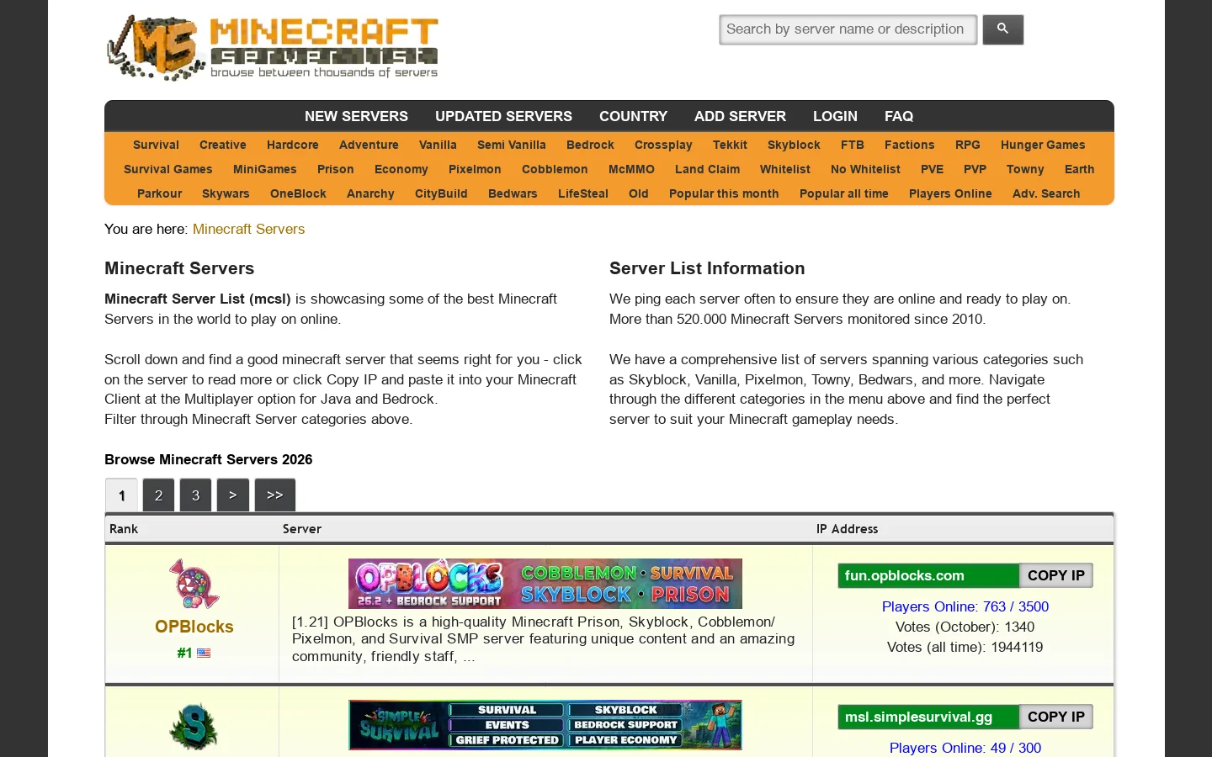Click the magnifying glass search button
1212x757 pixels.
tap(1002, 29)
